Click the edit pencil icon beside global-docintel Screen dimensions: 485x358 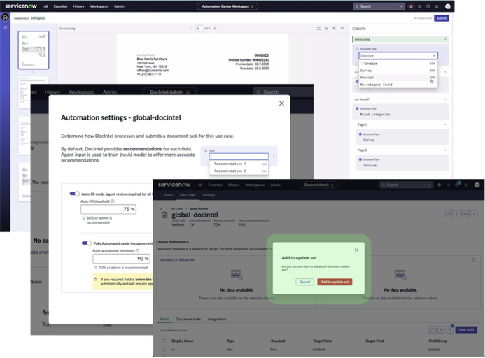(449, 214)
